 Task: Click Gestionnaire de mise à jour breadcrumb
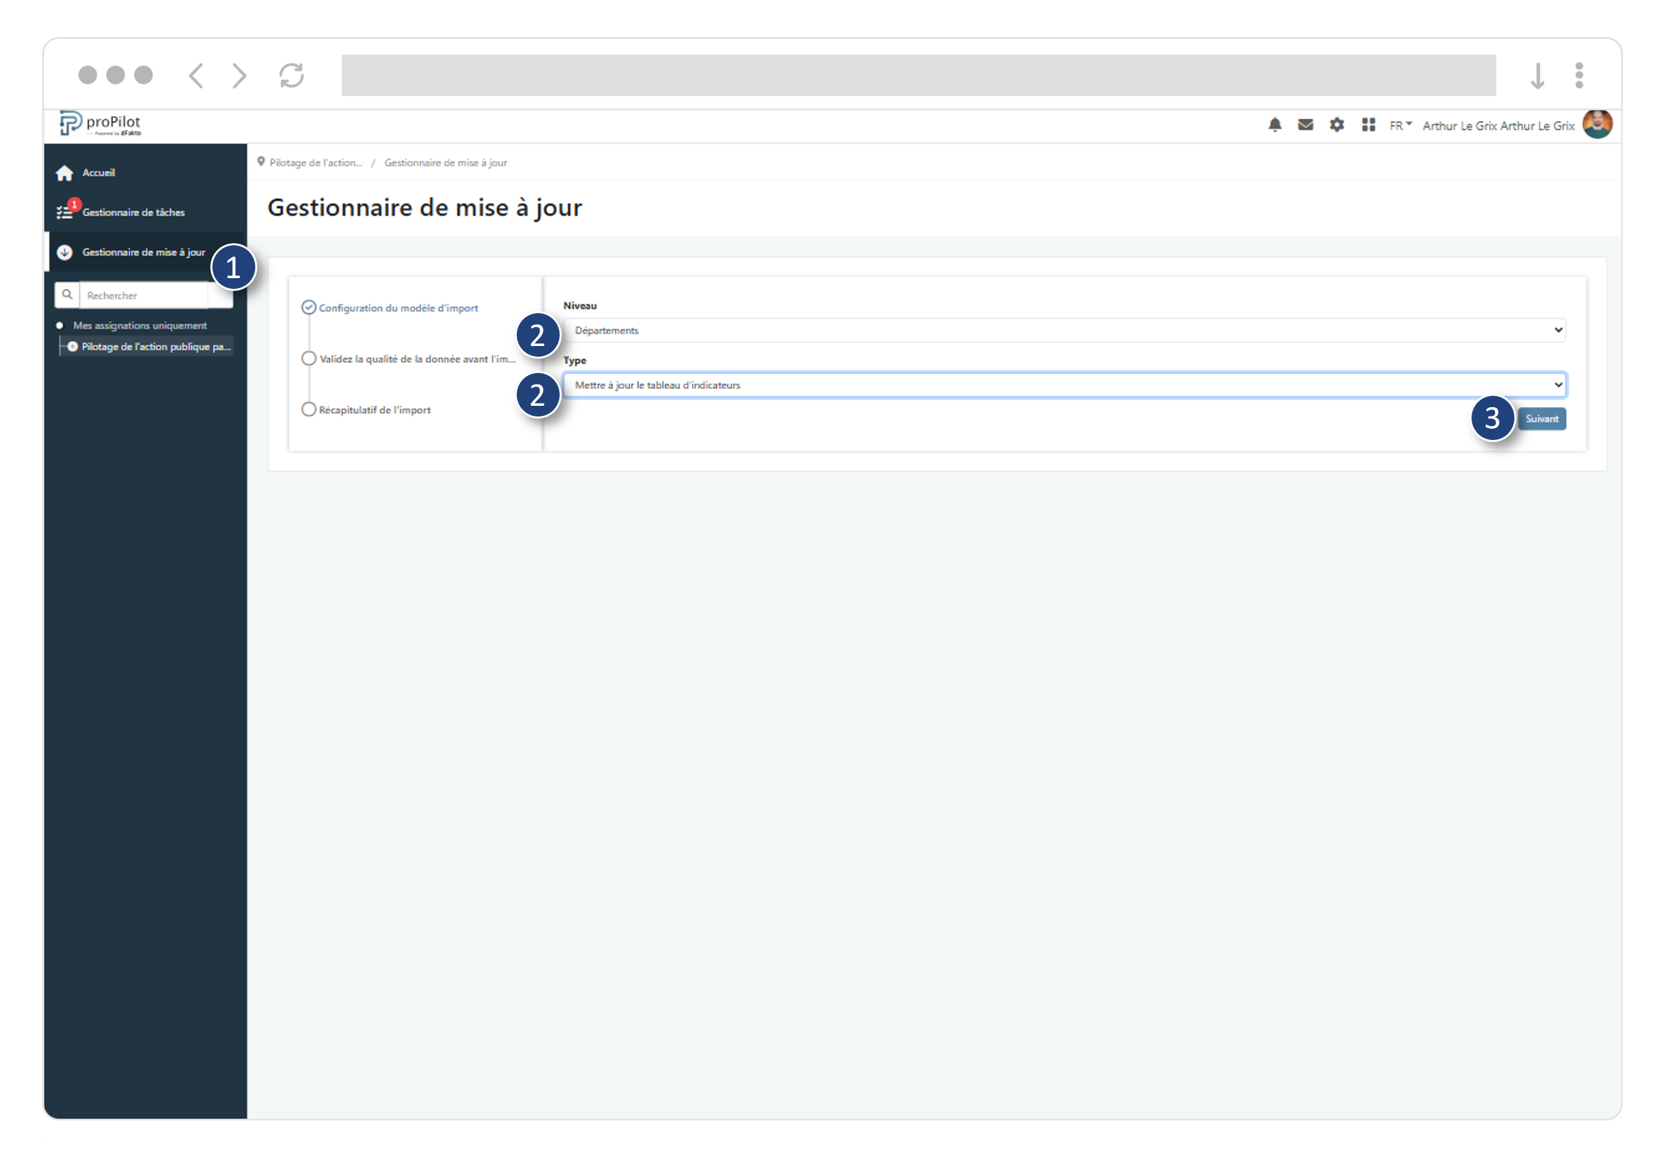click(445, 163)
